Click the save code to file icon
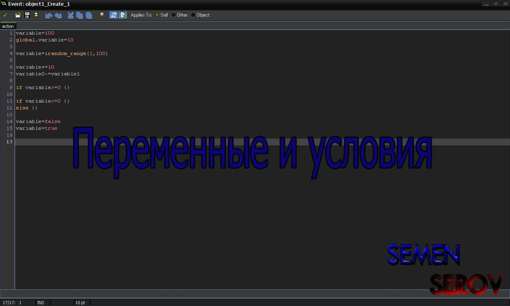 point(27,15)
